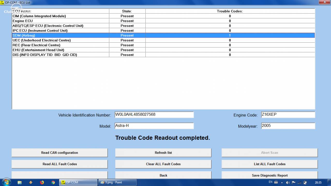Viewport: 331px width, 186px height.
Task: Click the disabled Abort Scan button
Action: (x=269, y=153)
